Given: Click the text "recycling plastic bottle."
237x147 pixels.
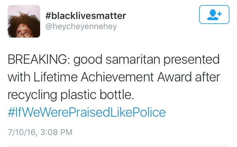Looking at the screenshot, I should 71,94.
